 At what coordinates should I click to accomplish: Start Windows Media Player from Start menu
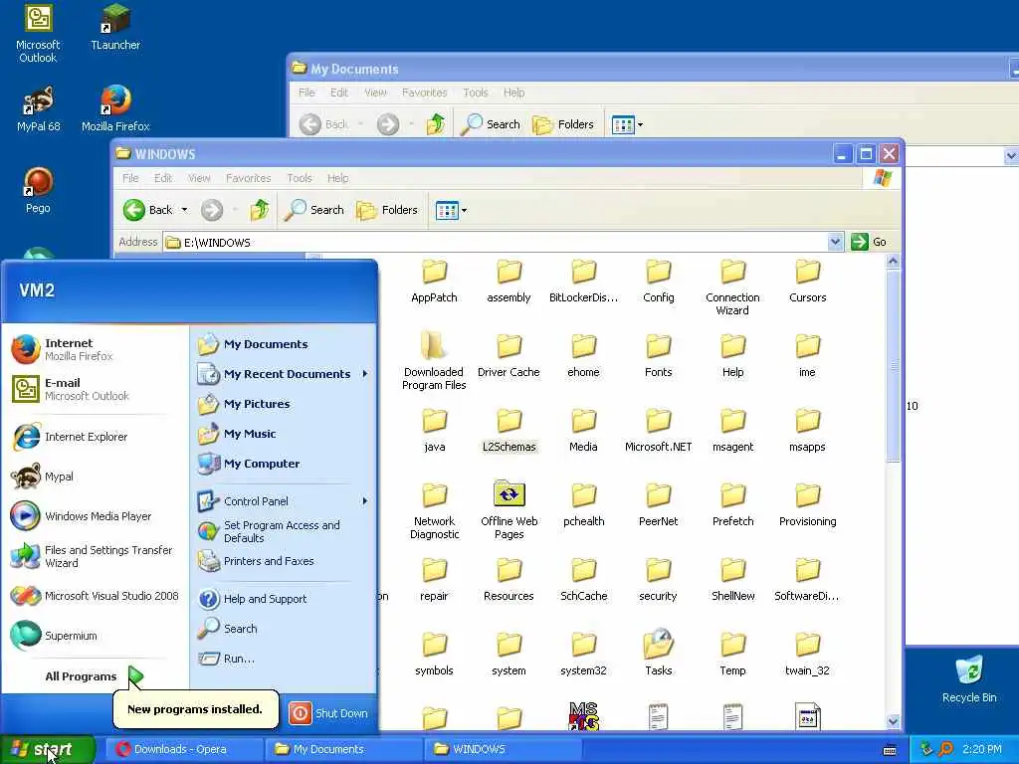(x=97, y=516)
